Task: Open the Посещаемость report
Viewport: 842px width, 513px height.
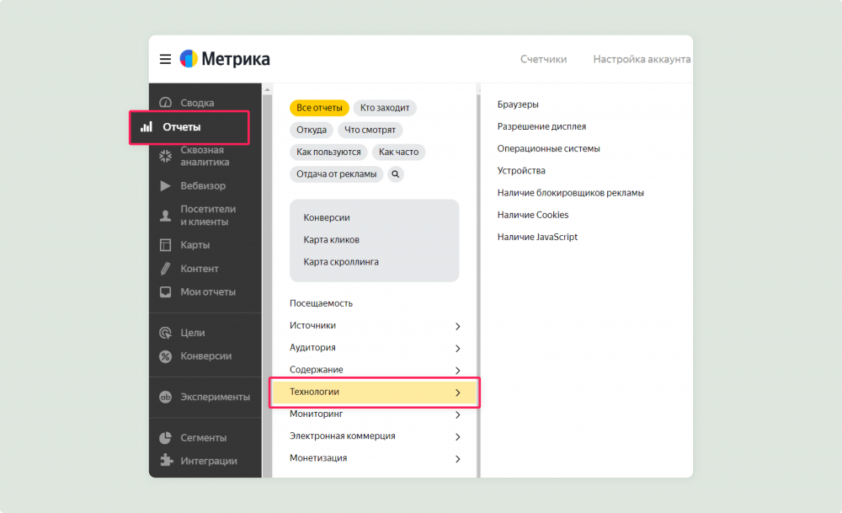Action: pyautogui.click(x=321, y=303)
